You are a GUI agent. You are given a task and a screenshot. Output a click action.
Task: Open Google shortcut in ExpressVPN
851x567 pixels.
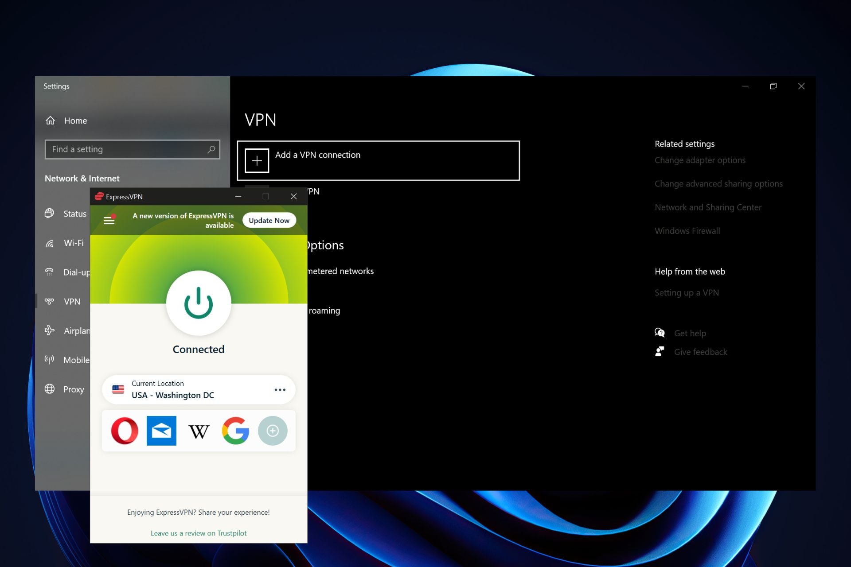point(235,431)
